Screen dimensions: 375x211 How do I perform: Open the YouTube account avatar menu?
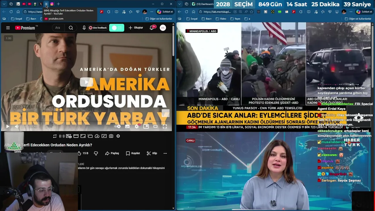click(163, 28)
